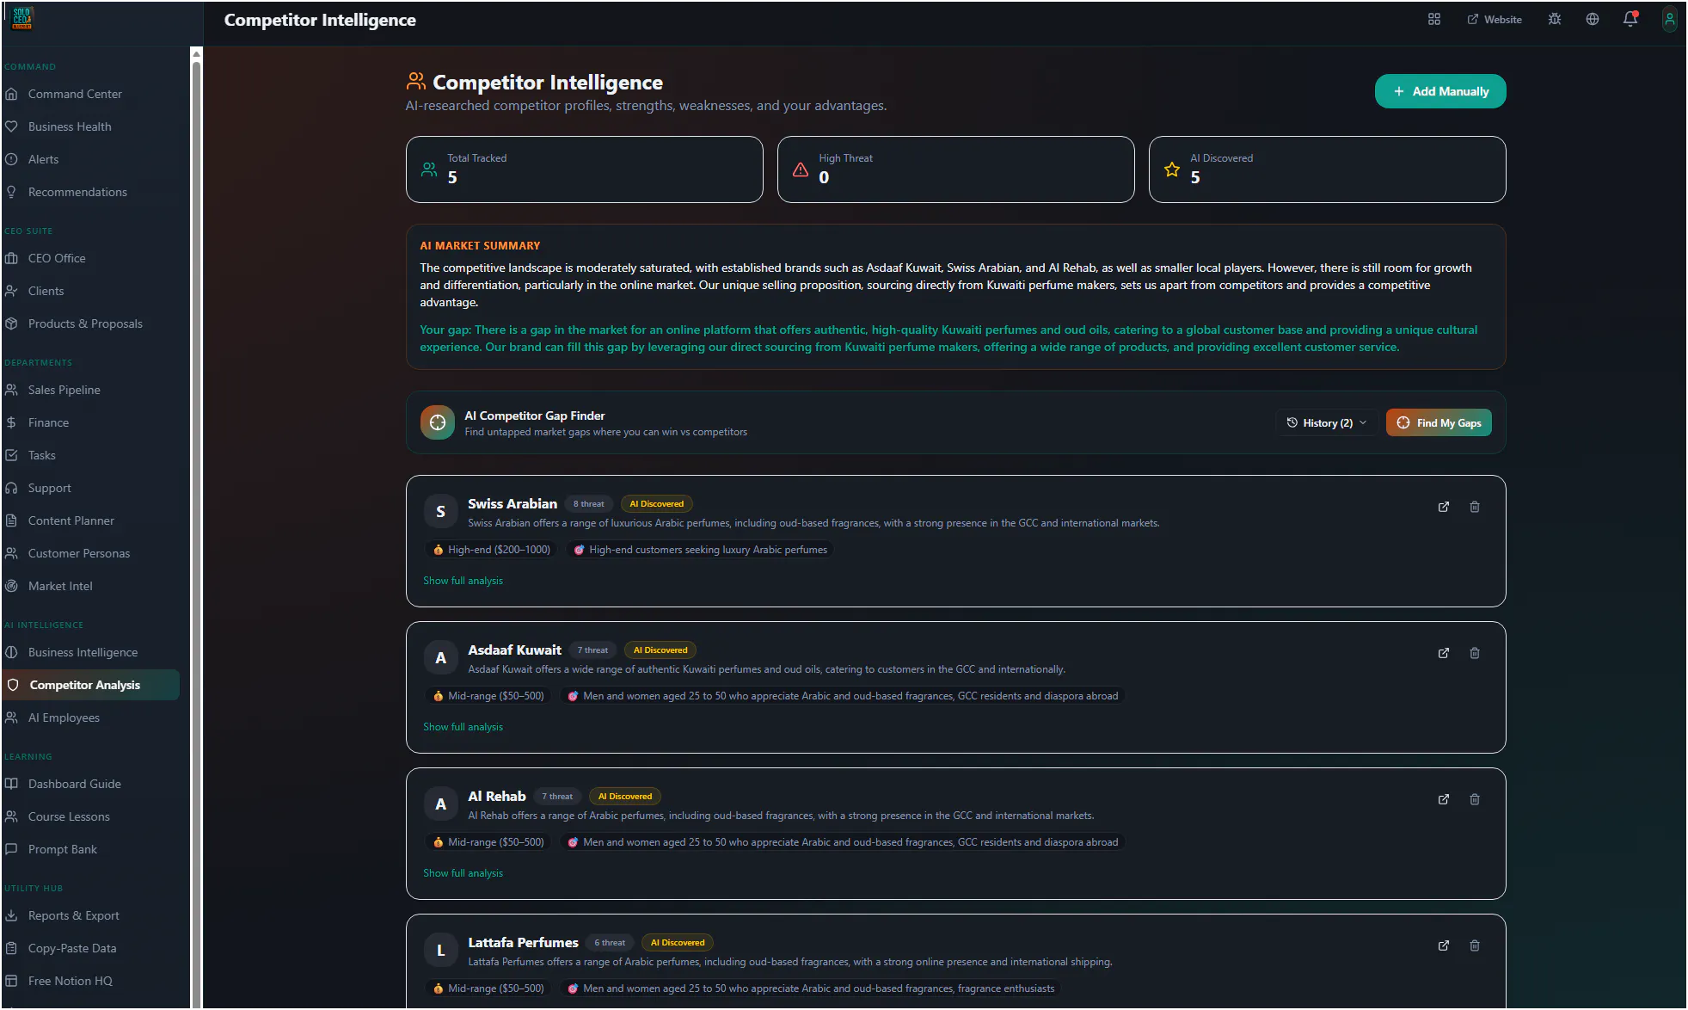Expand Al Rehab full analysis
1688x1010 pixels.
pos(463,873)
